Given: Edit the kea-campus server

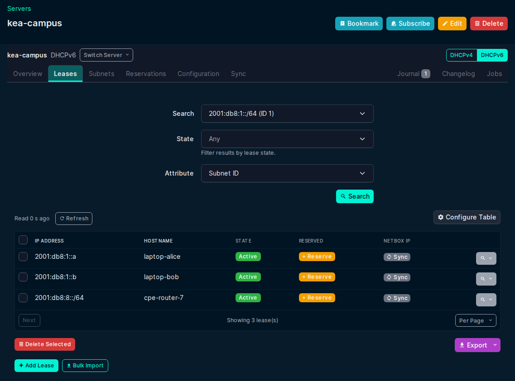Looking at the screenshot, I should (452, 24).
